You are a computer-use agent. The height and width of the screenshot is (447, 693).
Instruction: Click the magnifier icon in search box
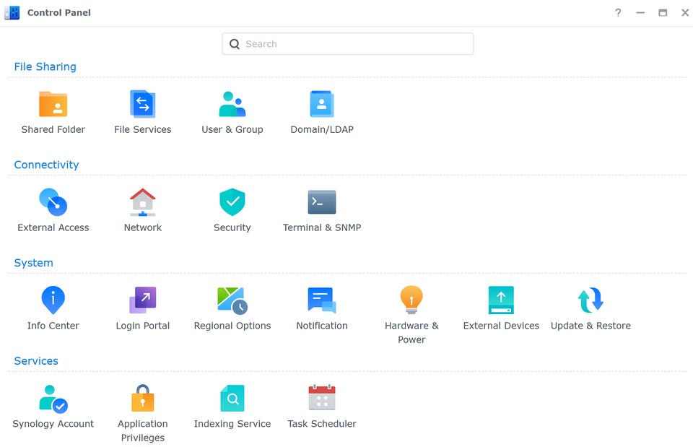(x=235, y=44)
